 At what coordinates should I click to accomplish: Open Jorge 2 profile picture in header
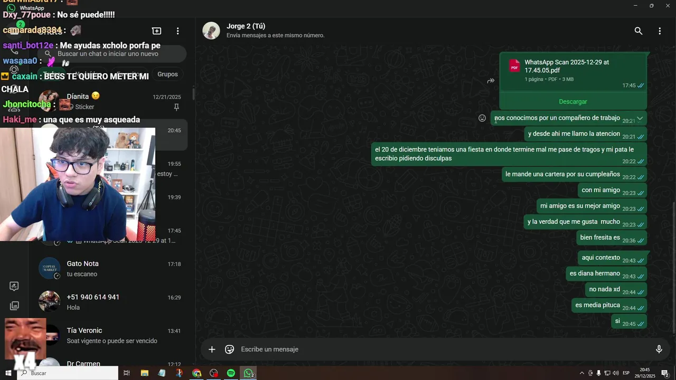[x=211, y=31]
